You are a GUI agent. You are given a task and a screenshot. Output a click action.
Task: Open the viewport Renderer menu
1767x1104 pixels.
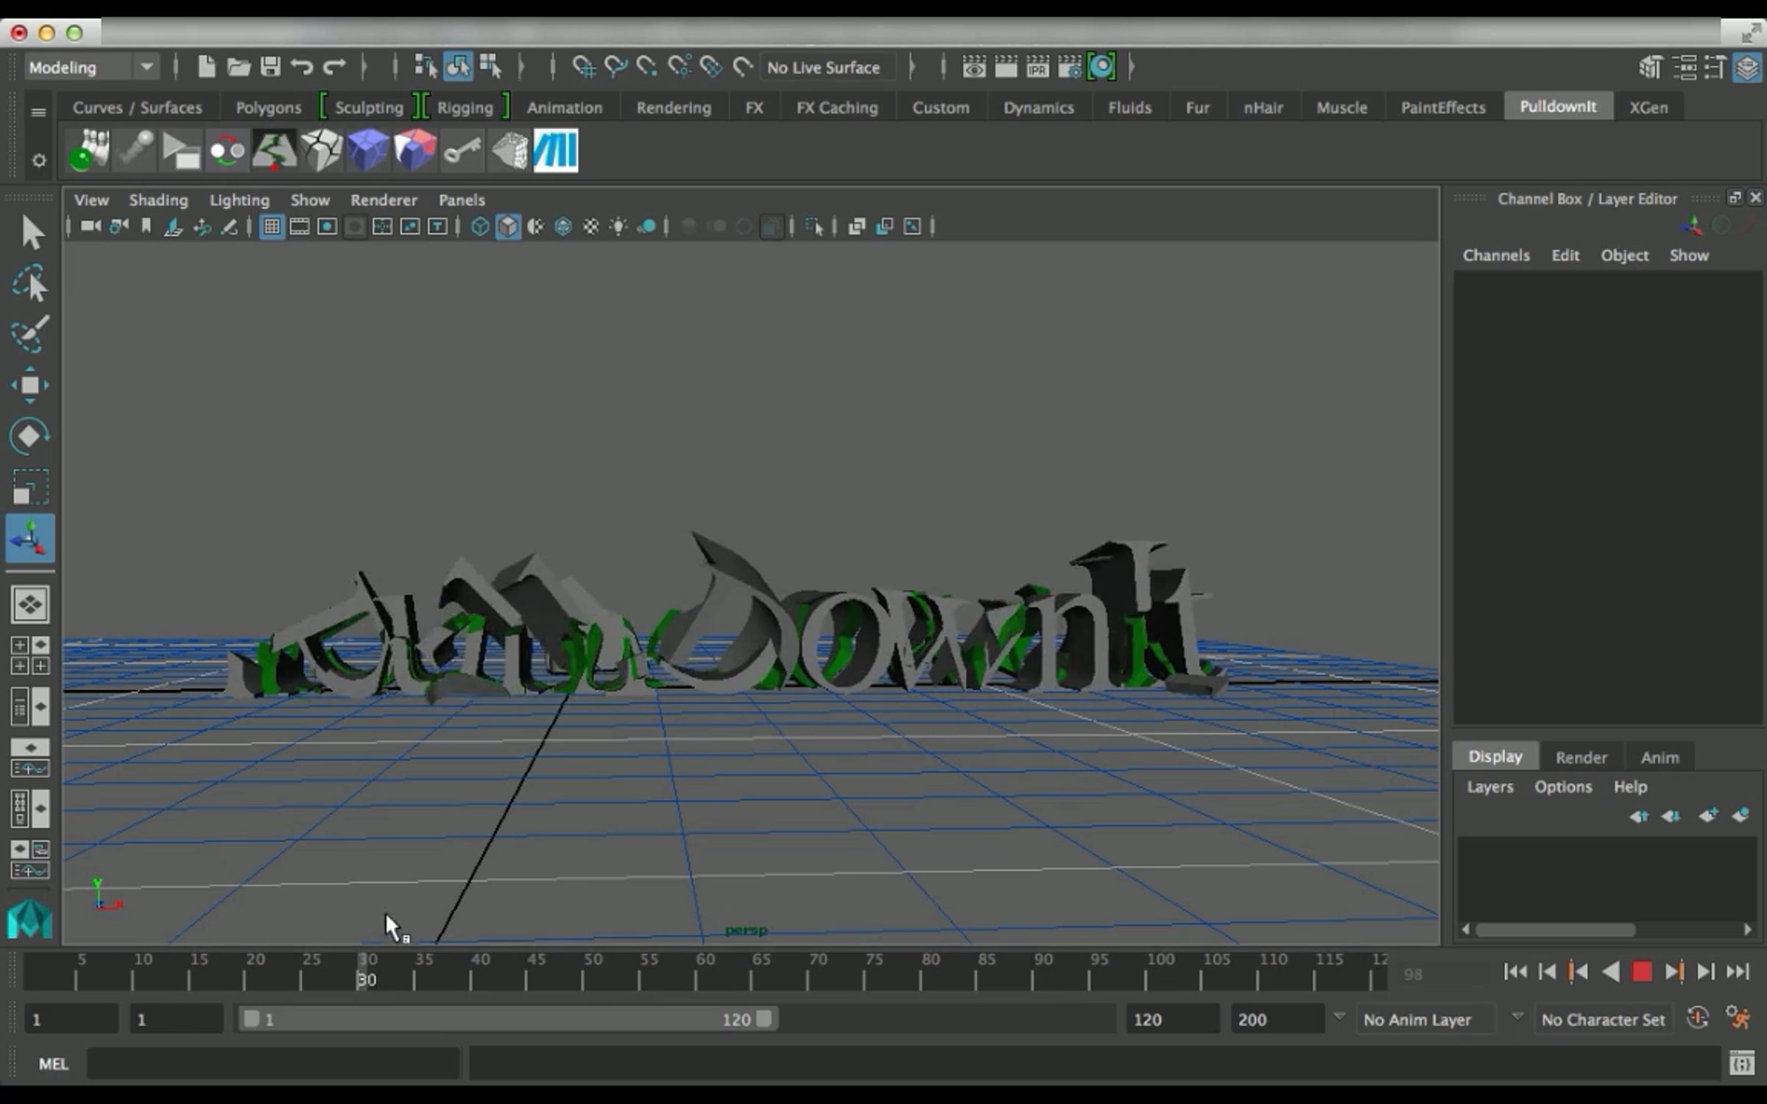point(384,200)
